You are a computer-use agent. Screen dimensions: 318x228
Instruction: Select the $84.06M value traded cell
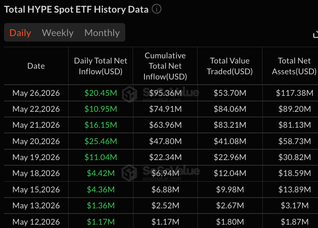[230, 109]
